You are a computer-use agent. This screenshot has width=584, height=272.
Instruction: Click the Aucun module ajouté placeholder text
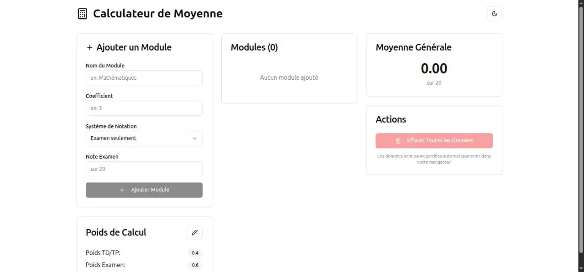[x=289, y=78]
